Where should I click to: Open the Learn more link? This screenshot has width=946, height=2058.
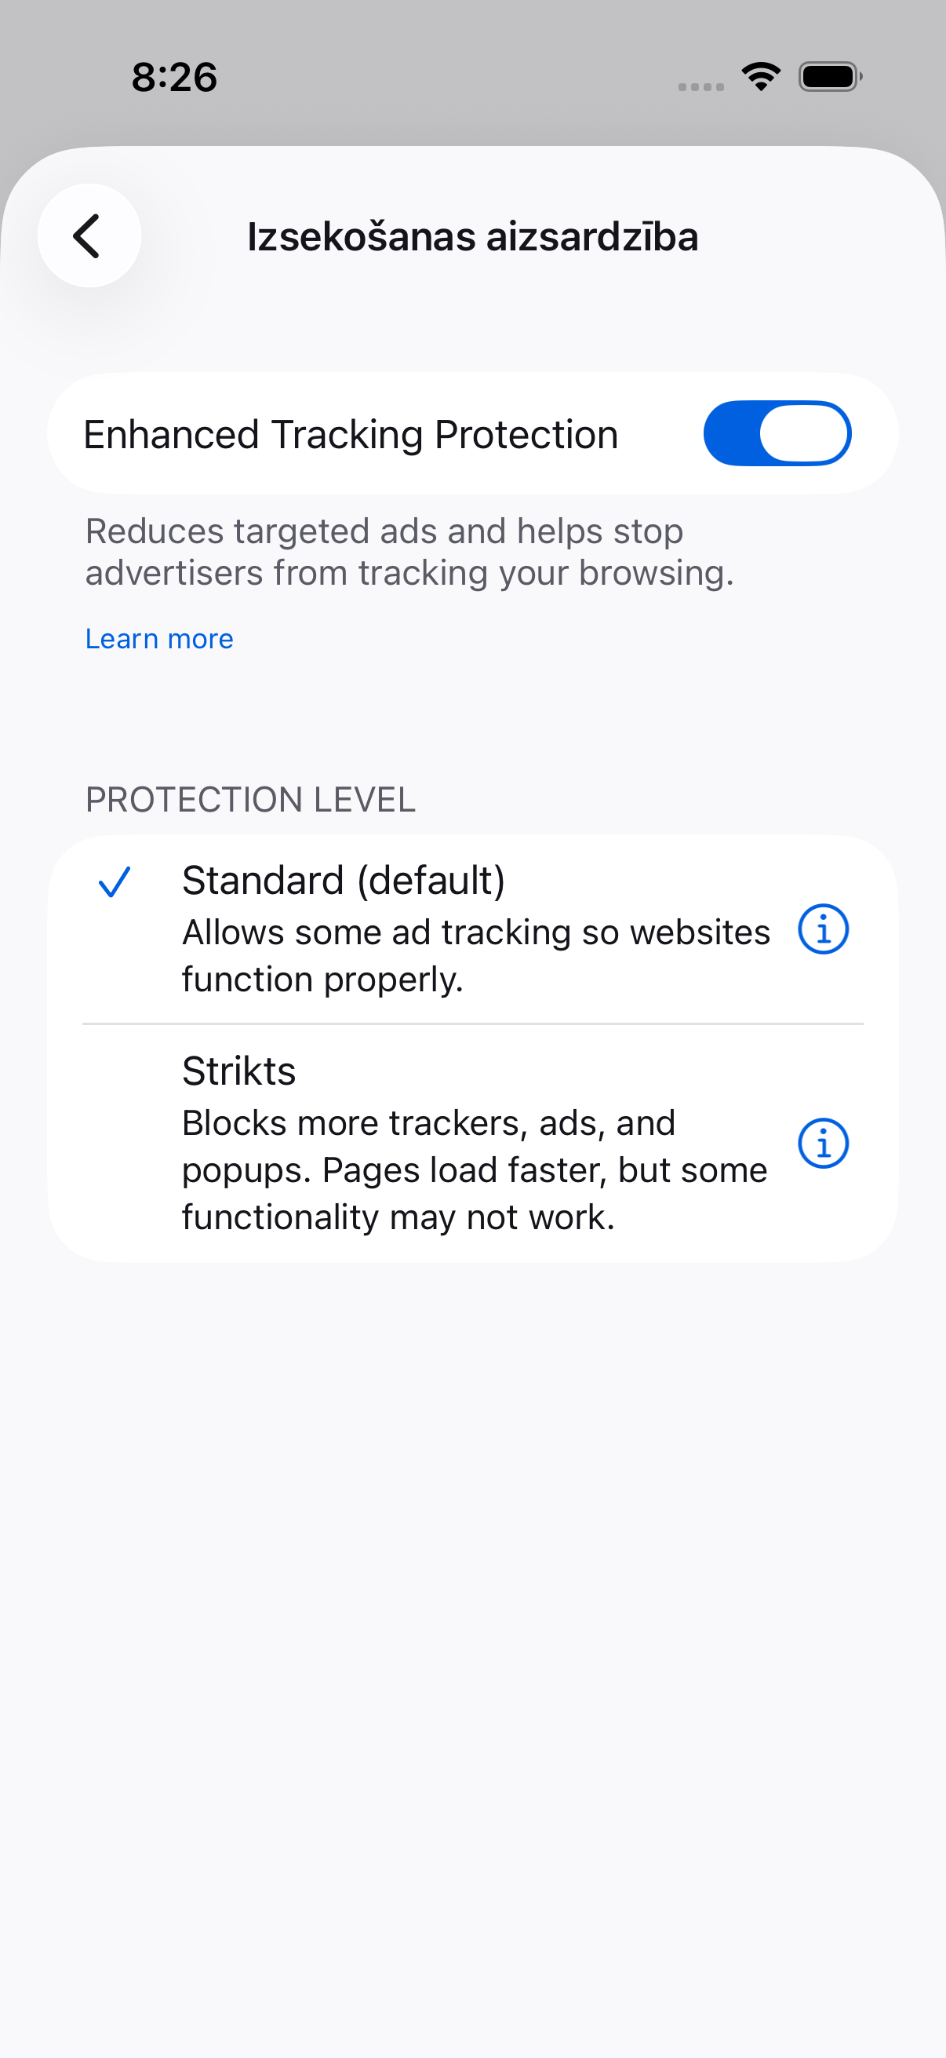160,638
